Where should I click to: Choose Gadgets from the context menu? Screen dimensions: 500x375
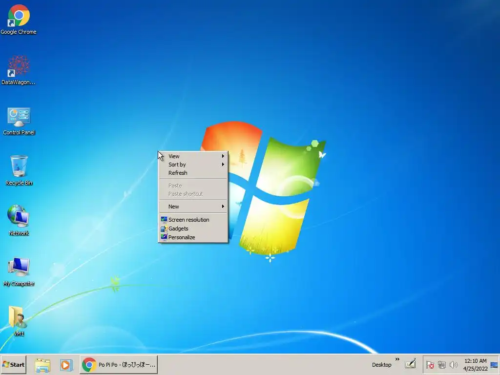tap(193, 229)
